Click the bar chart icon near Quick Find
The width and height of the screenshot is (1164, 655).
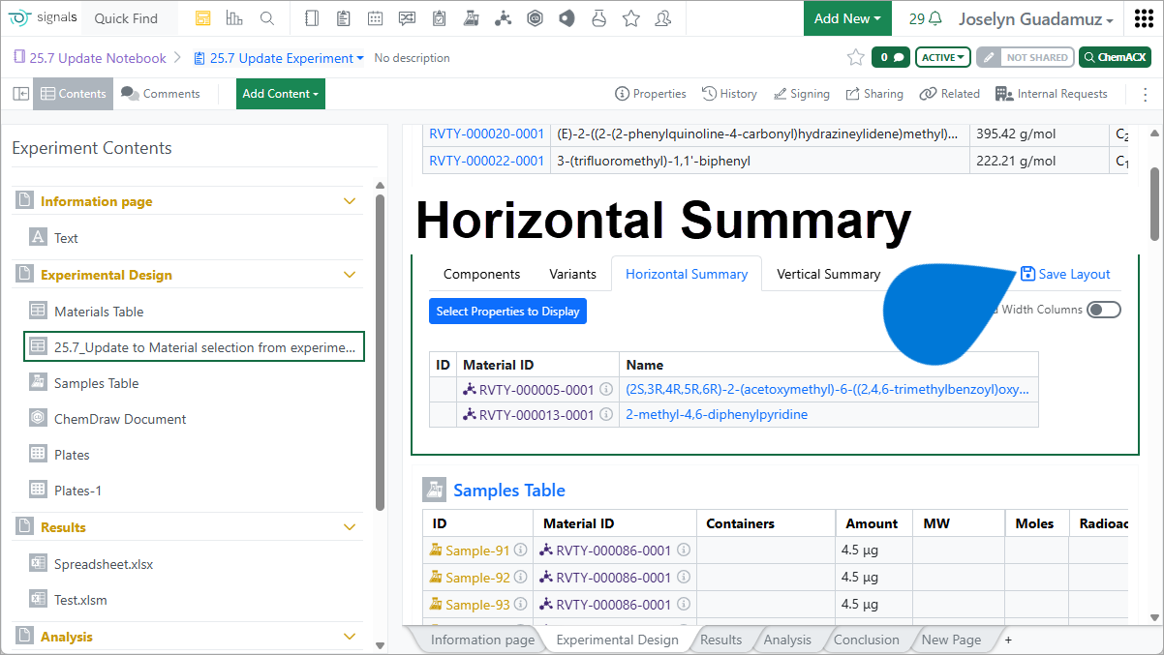pyautogui.click(x=234, y=18)
